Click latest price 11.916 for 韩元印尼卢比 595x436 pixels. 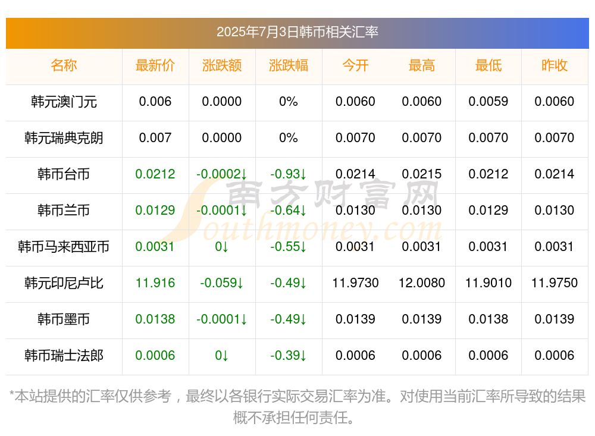click(x=155, y=283)
